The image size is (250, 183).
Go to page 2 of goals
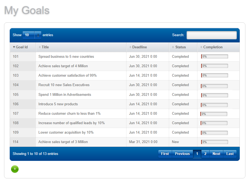click(205, 154)
